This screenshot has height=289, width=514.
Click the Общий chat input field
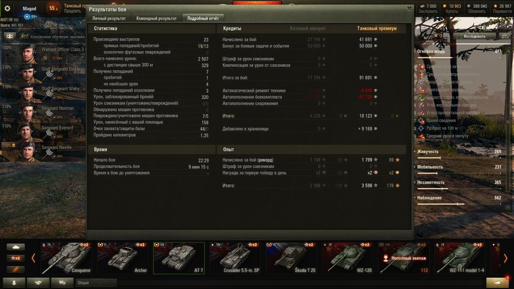(96, 283)
